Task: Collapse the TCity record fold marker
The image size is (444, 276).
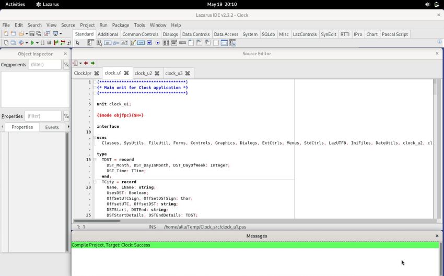Action: tap(95, 182)
